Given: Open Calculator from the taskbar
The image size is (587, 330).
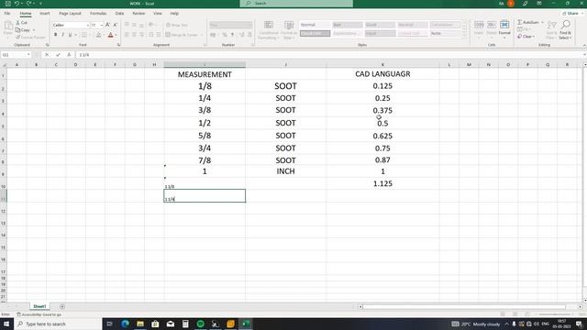Looking at the screenshot, I should [x=185, y=324].
